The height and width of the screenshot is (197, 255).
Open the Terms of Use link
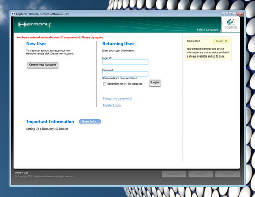pyautogui.click(x=21, y=173)
